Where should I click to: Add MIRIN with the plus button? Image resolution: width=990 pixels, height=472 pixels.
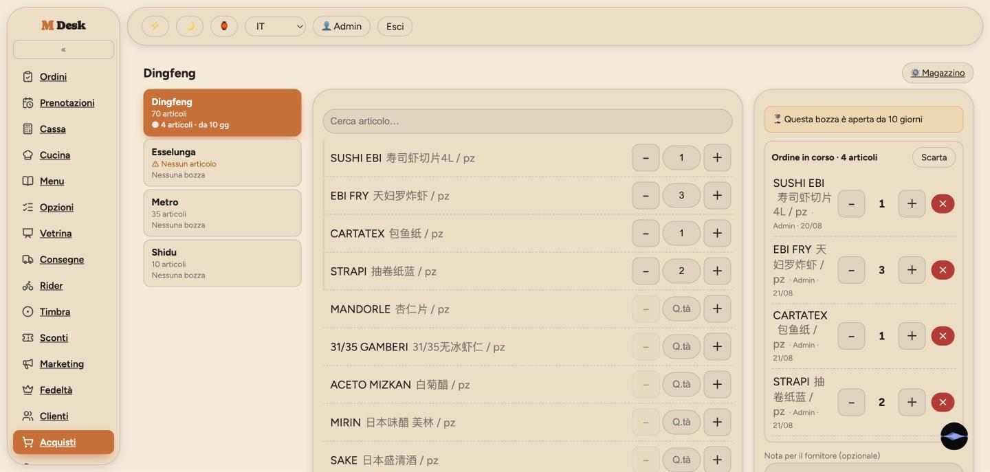tap(717, 423)
